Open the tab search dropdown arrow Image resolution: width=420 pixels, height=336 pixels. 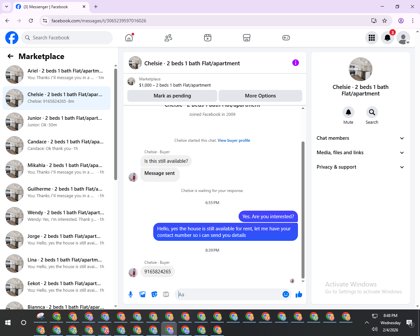point(6,7)
